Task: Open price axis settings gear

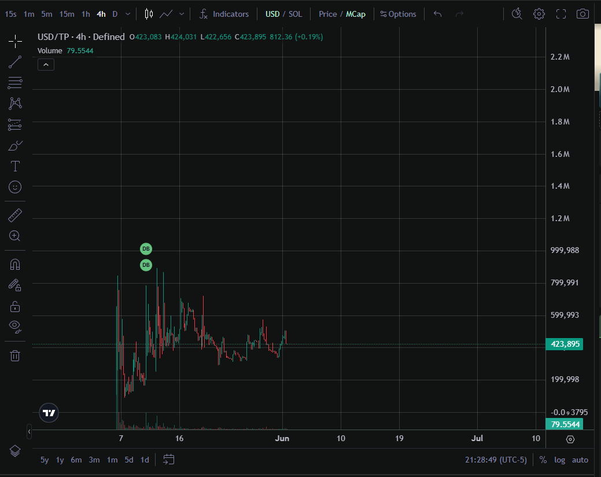Action: tap(570, 439)
